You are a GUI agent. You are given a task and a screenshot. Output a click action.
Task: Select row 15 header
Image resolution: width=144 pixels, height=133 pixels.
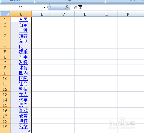(5, 105)
